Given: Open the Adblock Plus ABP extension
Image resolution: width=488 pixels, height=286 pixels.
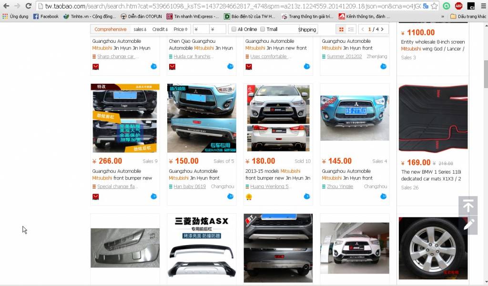Looking at the screenshot, I should click(x=458, y=6).
